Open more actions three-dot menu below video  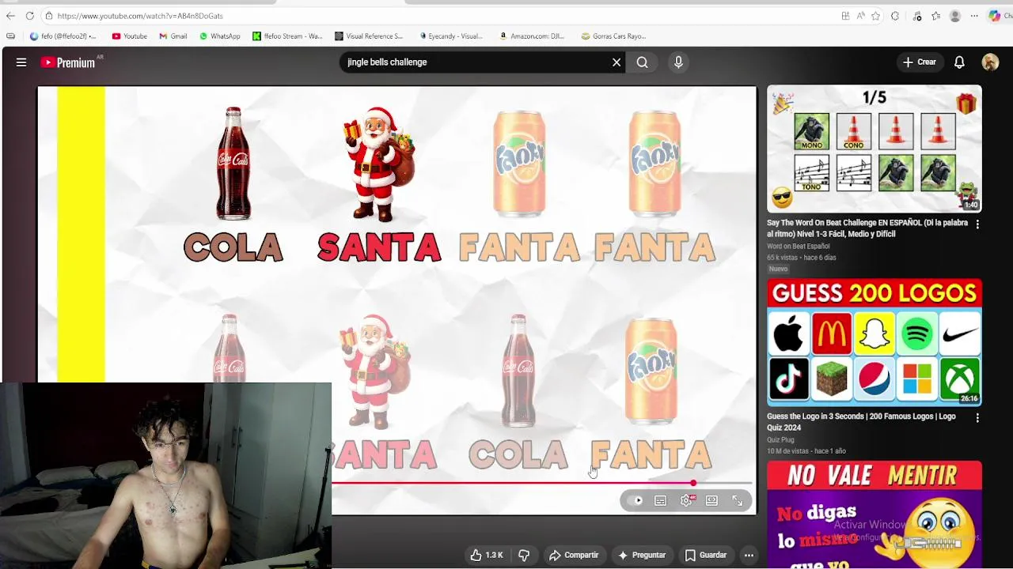[747, 556]
